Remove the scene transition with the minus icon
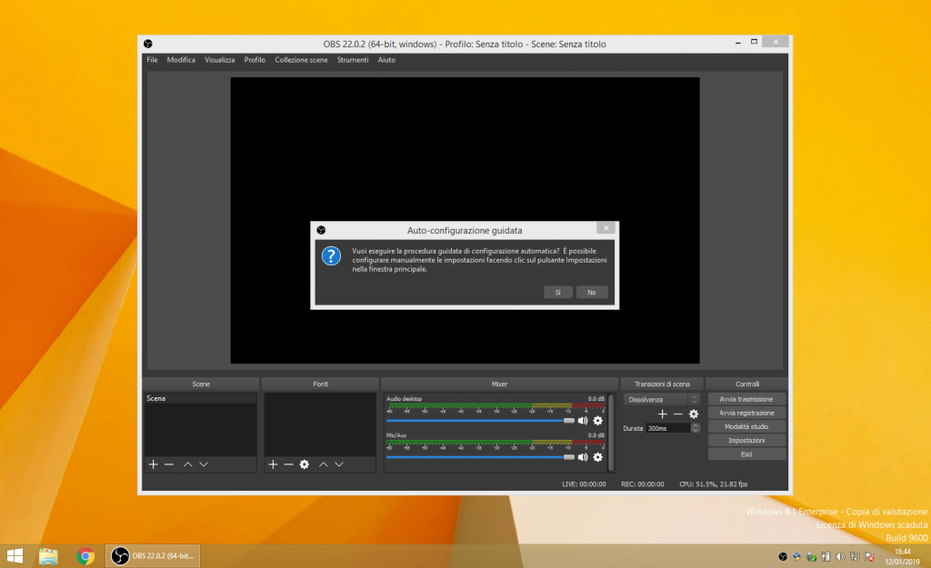Image resolution: width=931 pixels, height=568 pixels. pyautogui.click(x=678, y=414)
